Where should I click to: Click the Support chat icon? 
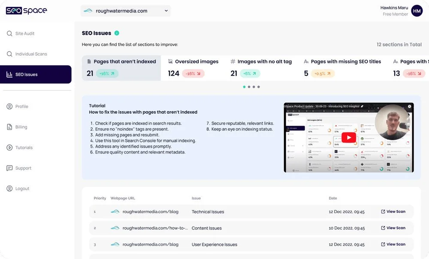[x=9, y=168]
